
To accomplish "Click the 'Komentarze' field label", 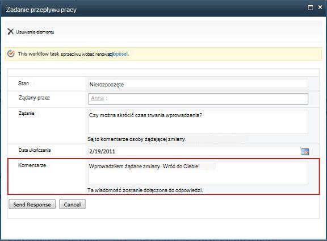I will [32, 165].
